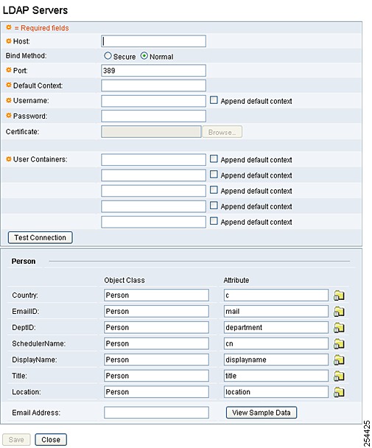Click the Country attribute field 'c'
Viewport: 372px width, 448px height.
[x=276, y=295]
